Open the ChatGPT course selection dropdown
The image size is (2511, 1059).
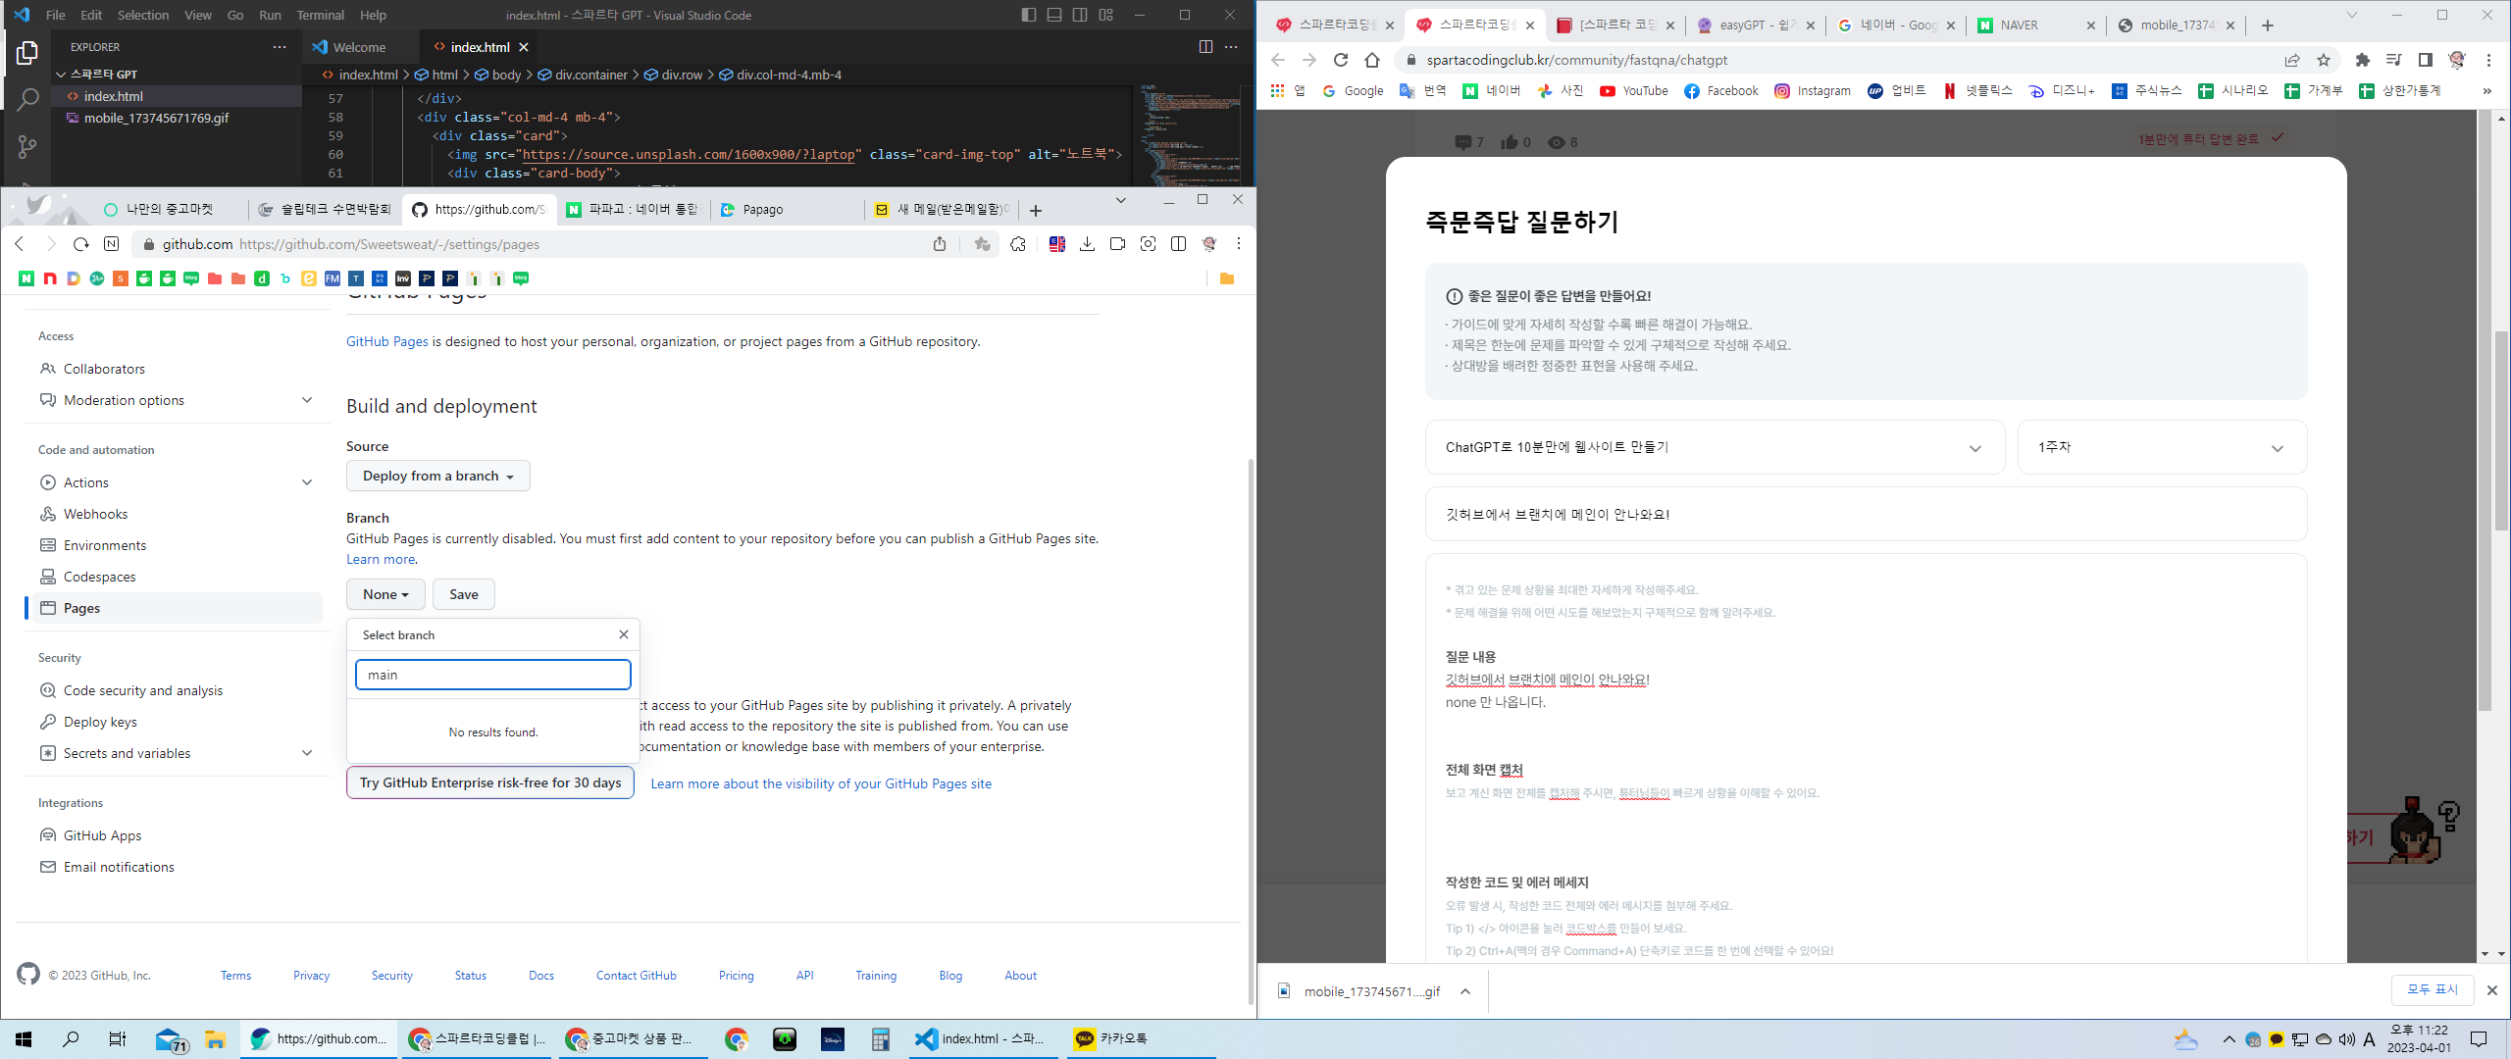[x=1715, y=447]
